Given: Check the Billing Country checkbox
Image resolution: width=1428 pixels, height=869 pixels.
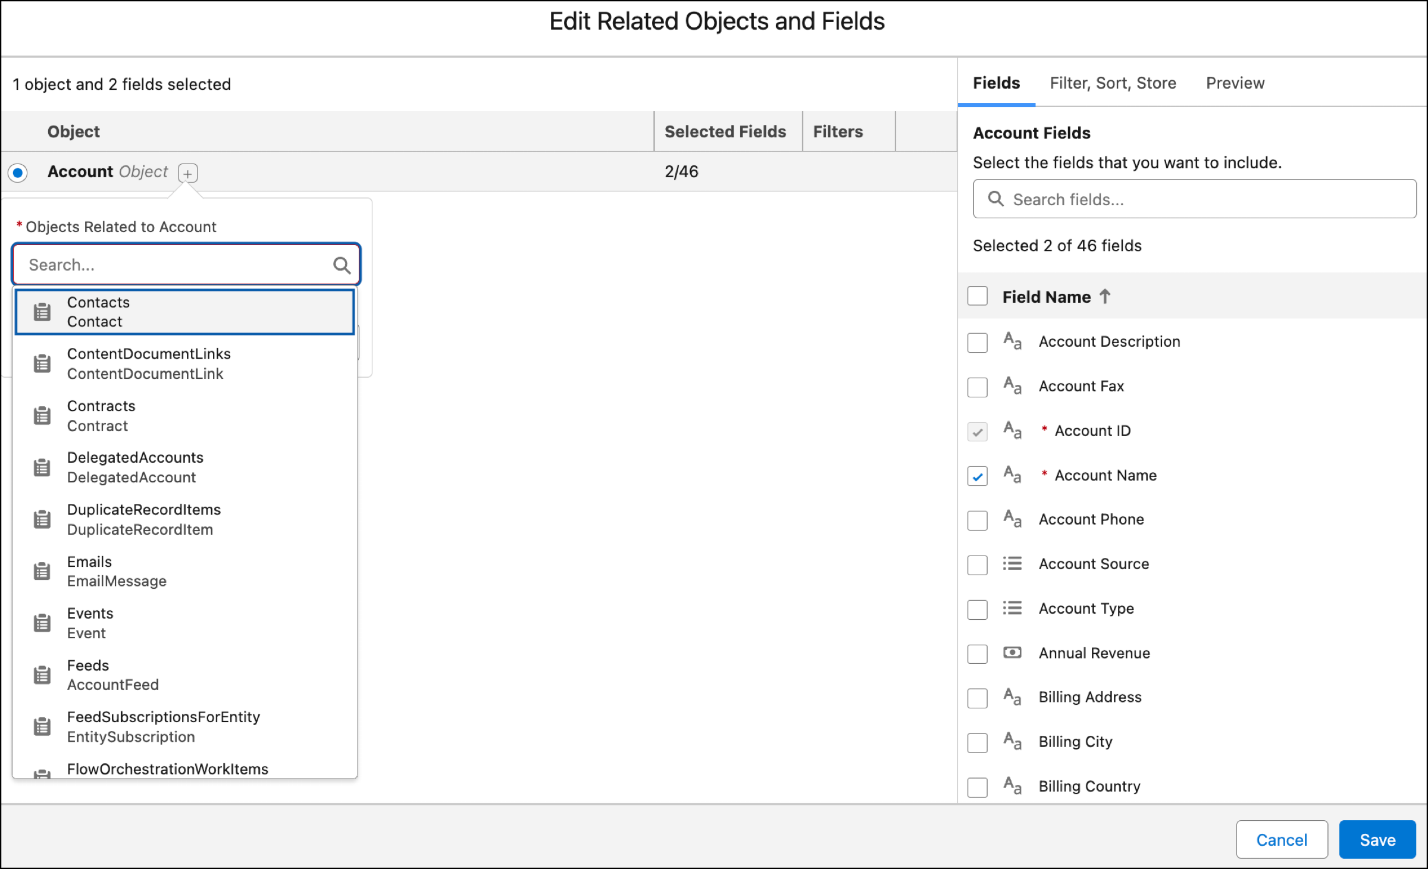Looking at the screenshot, I should click(x=978, y=788).
